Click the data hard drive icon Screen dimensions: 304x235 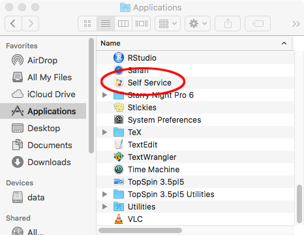tap(18, 197)
